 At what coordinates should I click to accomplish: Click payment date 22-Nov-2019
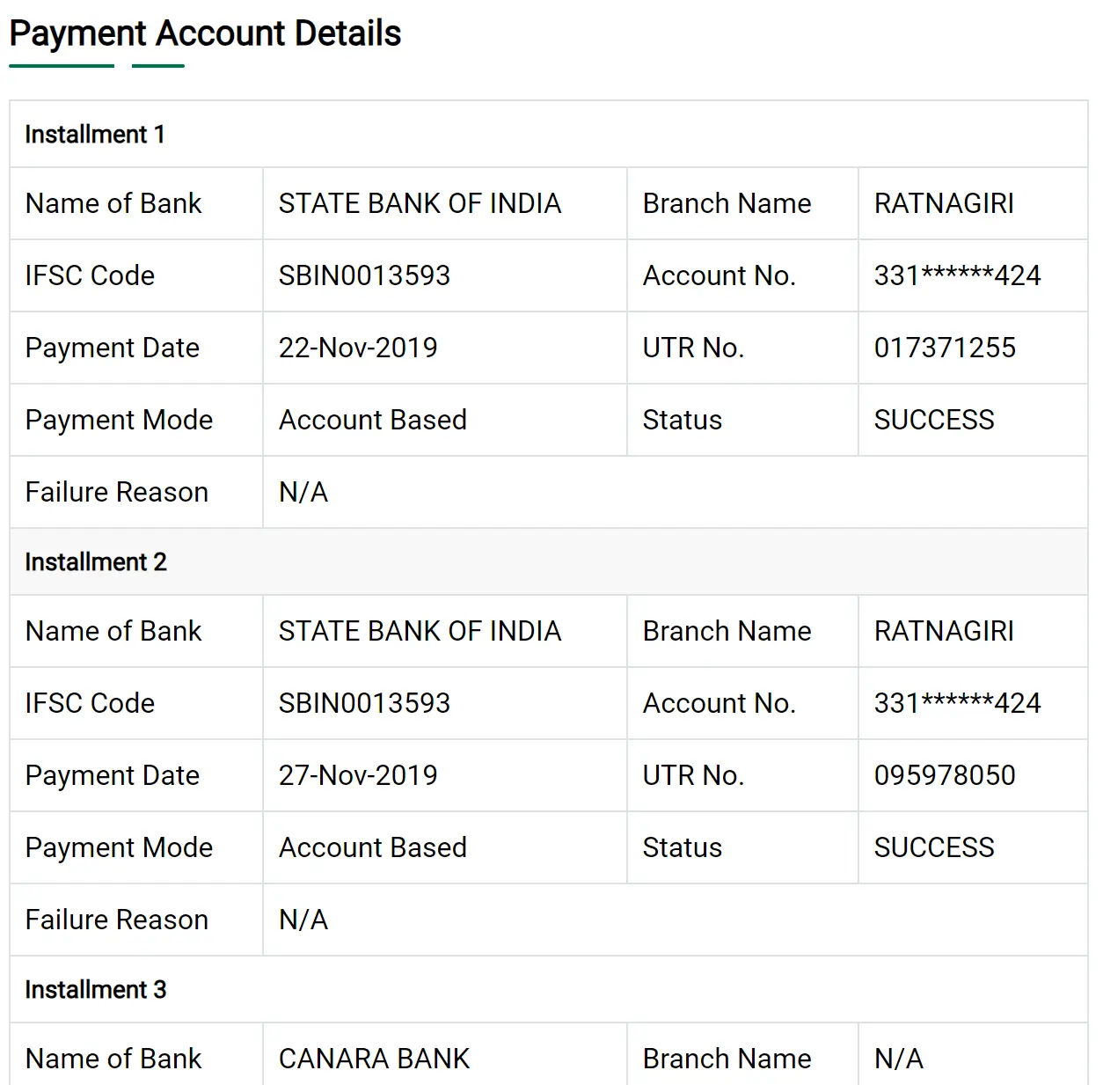tap(358, 348)
